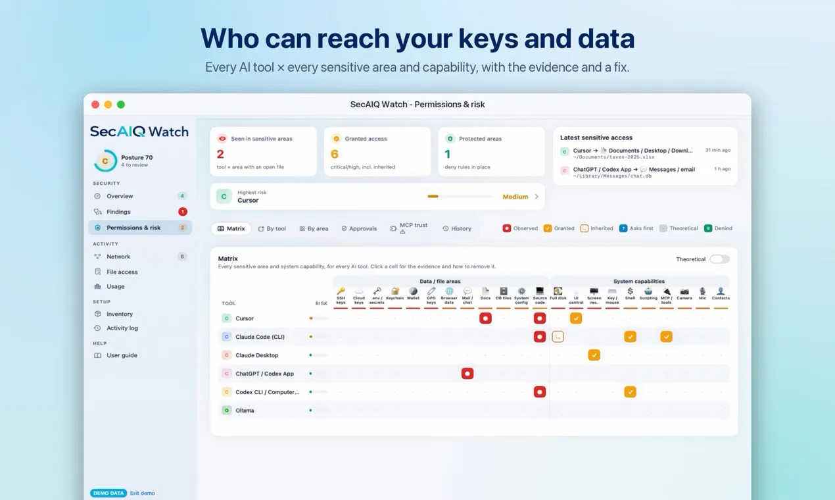Click the Camera column icon
The height and width of the screenshot is (500, 835).
684,291
